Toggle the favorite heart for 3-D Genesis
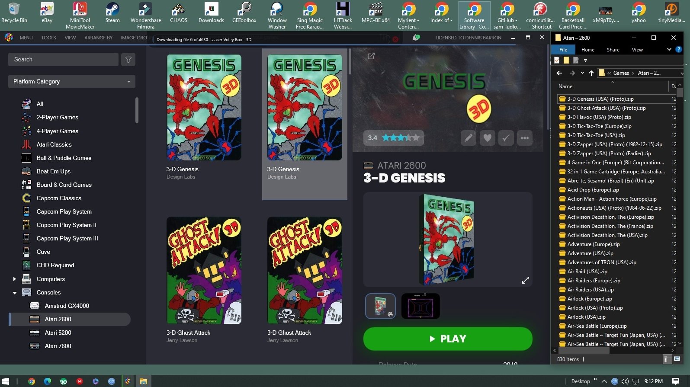Image resolution: width=690 pixels, height=387 pixels. (x=488, y=138)
